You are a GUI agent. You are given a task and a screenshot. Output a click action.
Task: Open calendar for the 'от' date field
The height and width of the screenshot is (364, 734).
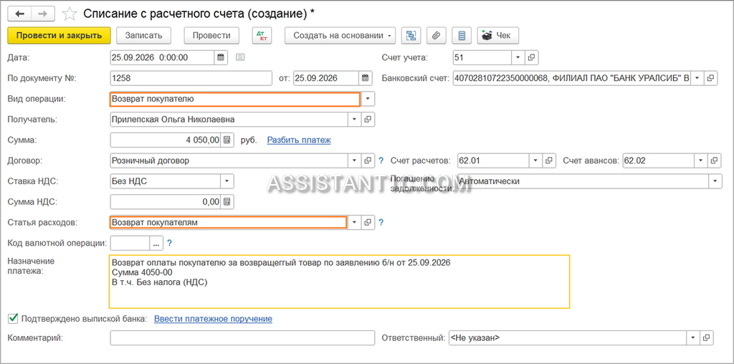(x=365, y=78)
